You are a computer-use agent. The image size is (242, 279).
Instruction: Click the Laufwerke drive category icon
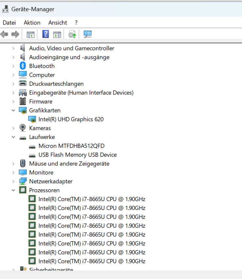pyautogui.click(x=23, y=138)
